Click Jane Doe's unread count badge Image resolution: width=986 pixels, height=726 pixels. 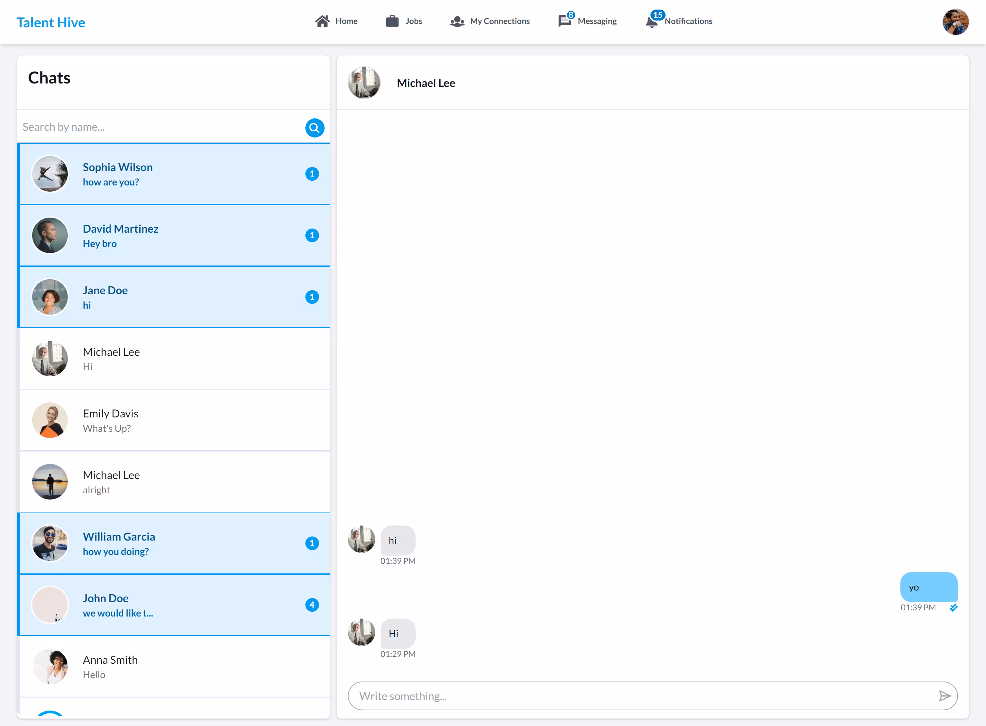pyautogui.click(x=312, y=297)
